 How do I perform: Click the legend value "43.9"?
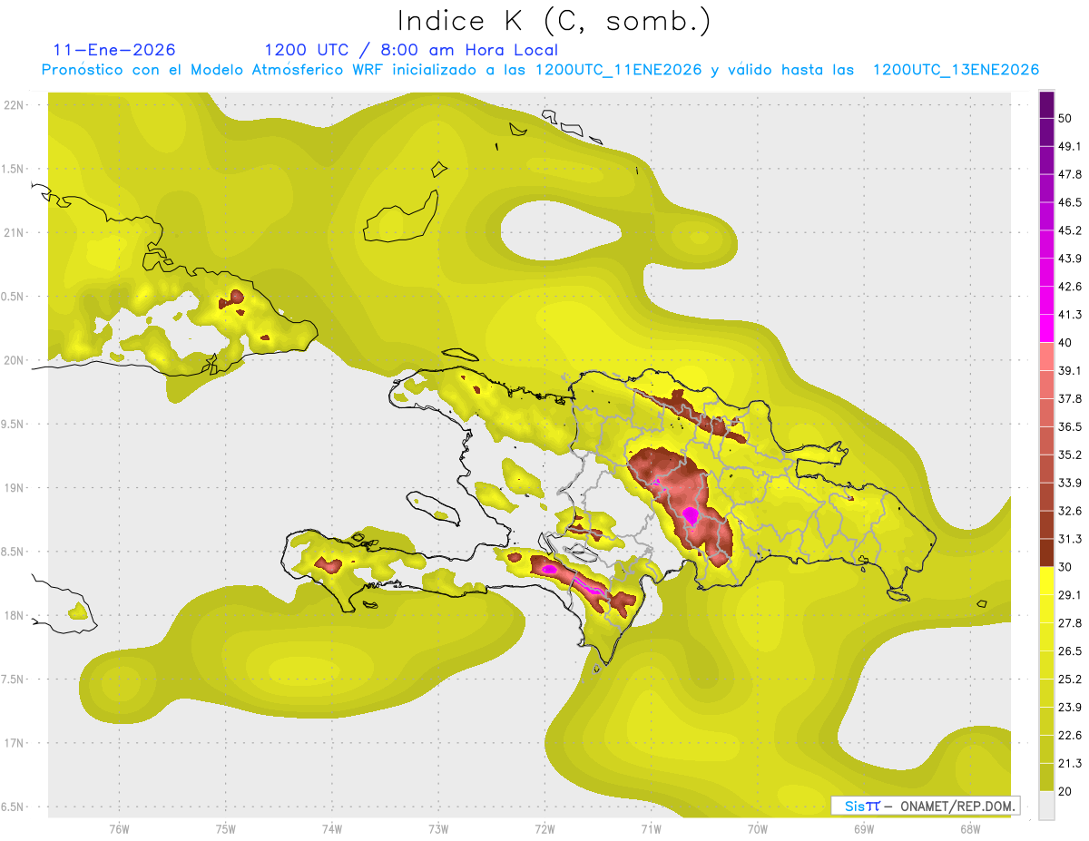pyautogui.click(x=1069, y=259)
